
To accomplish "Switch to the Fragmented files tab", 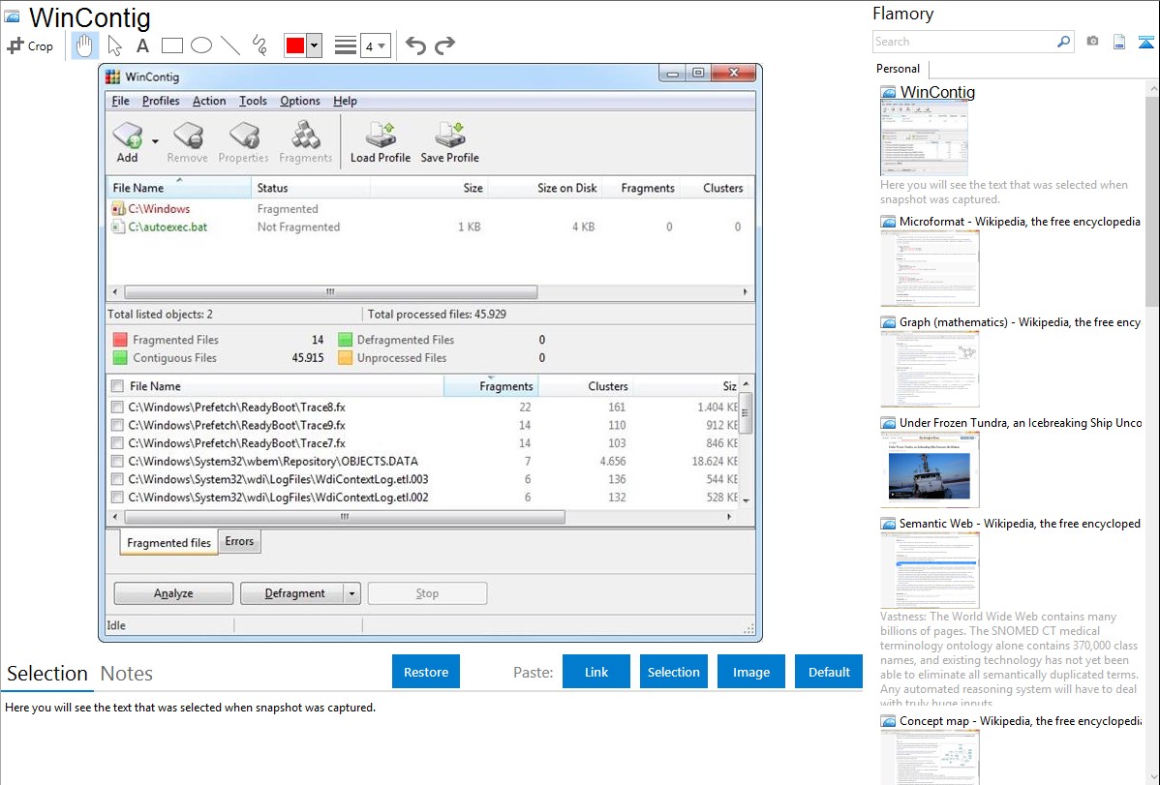I will click(168, 542).
